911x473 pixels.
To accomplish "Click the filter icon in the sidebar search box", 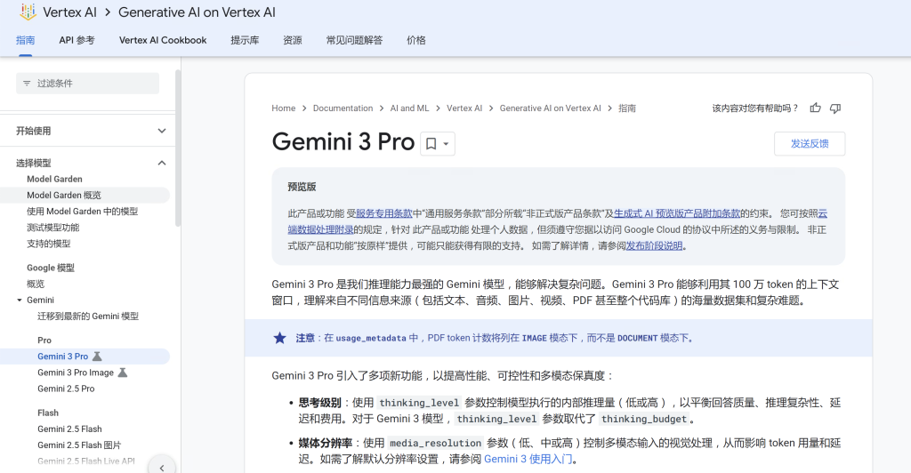I will [x=27, y=84].
